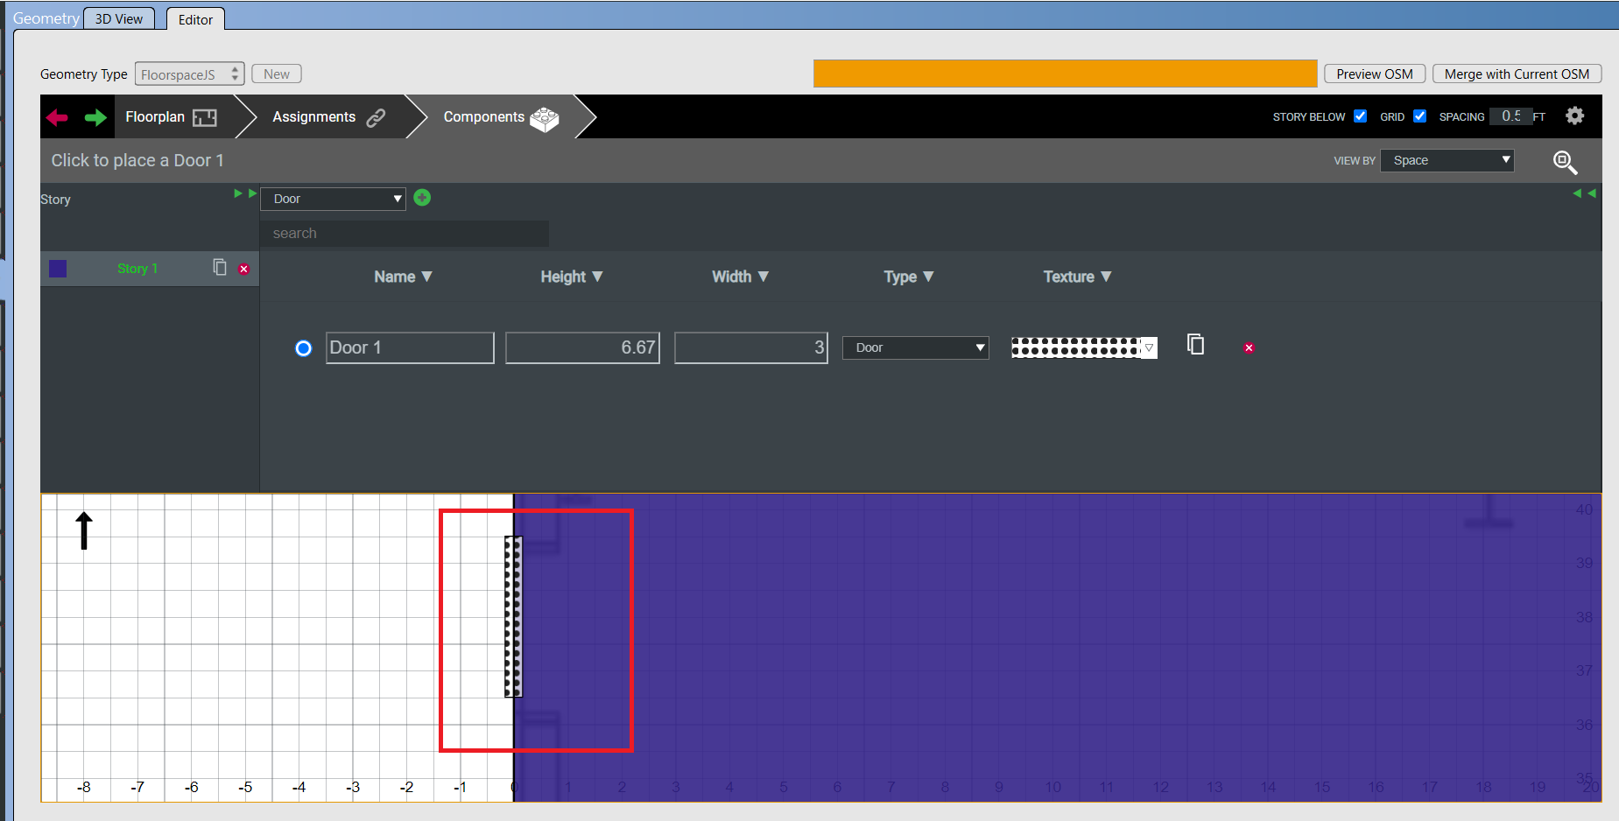Sort by Height column

(x=572, y=277)
